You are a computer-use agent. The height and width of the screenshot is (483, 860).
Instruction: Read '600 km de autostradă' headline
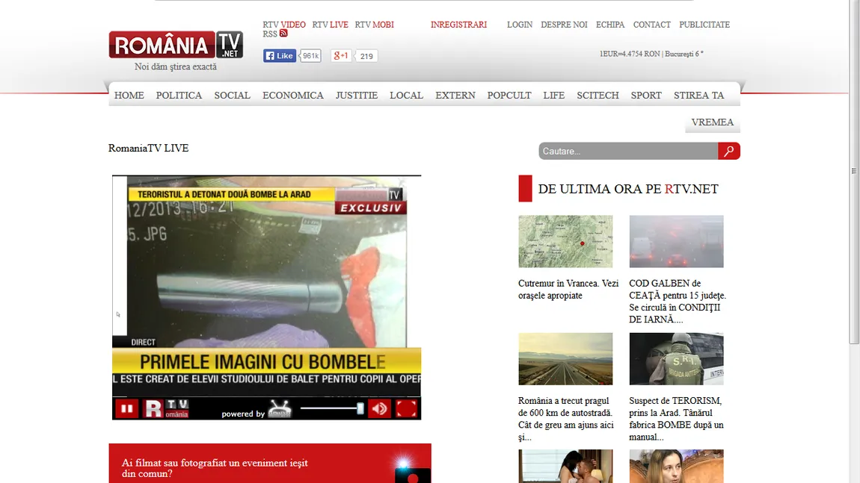tap(566, 419)
